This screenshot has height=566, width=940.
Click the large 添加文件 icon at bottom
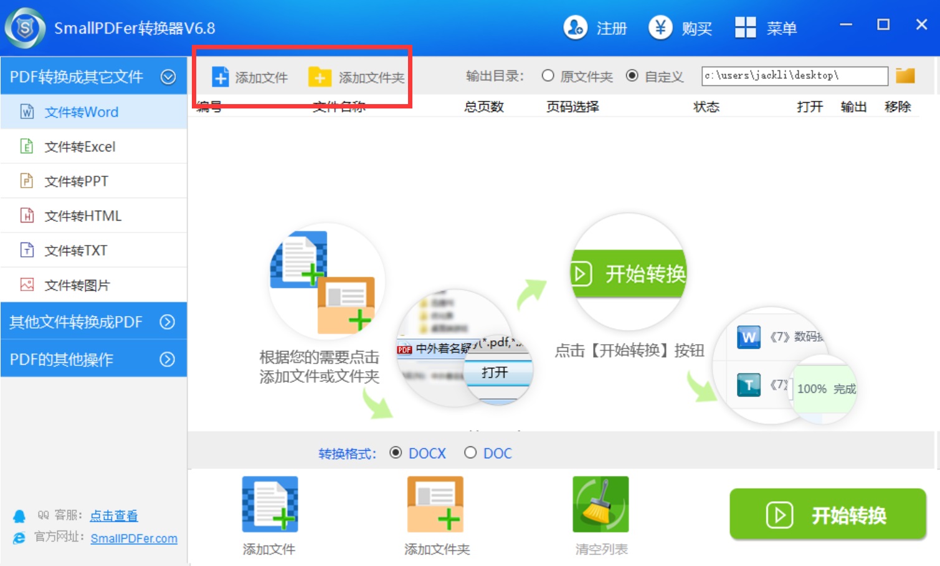pyautogui.click(x=270, y=504)
